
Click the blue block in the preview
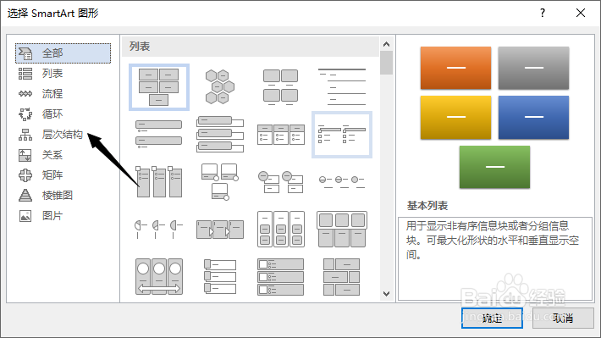click(x=533, y=118)
